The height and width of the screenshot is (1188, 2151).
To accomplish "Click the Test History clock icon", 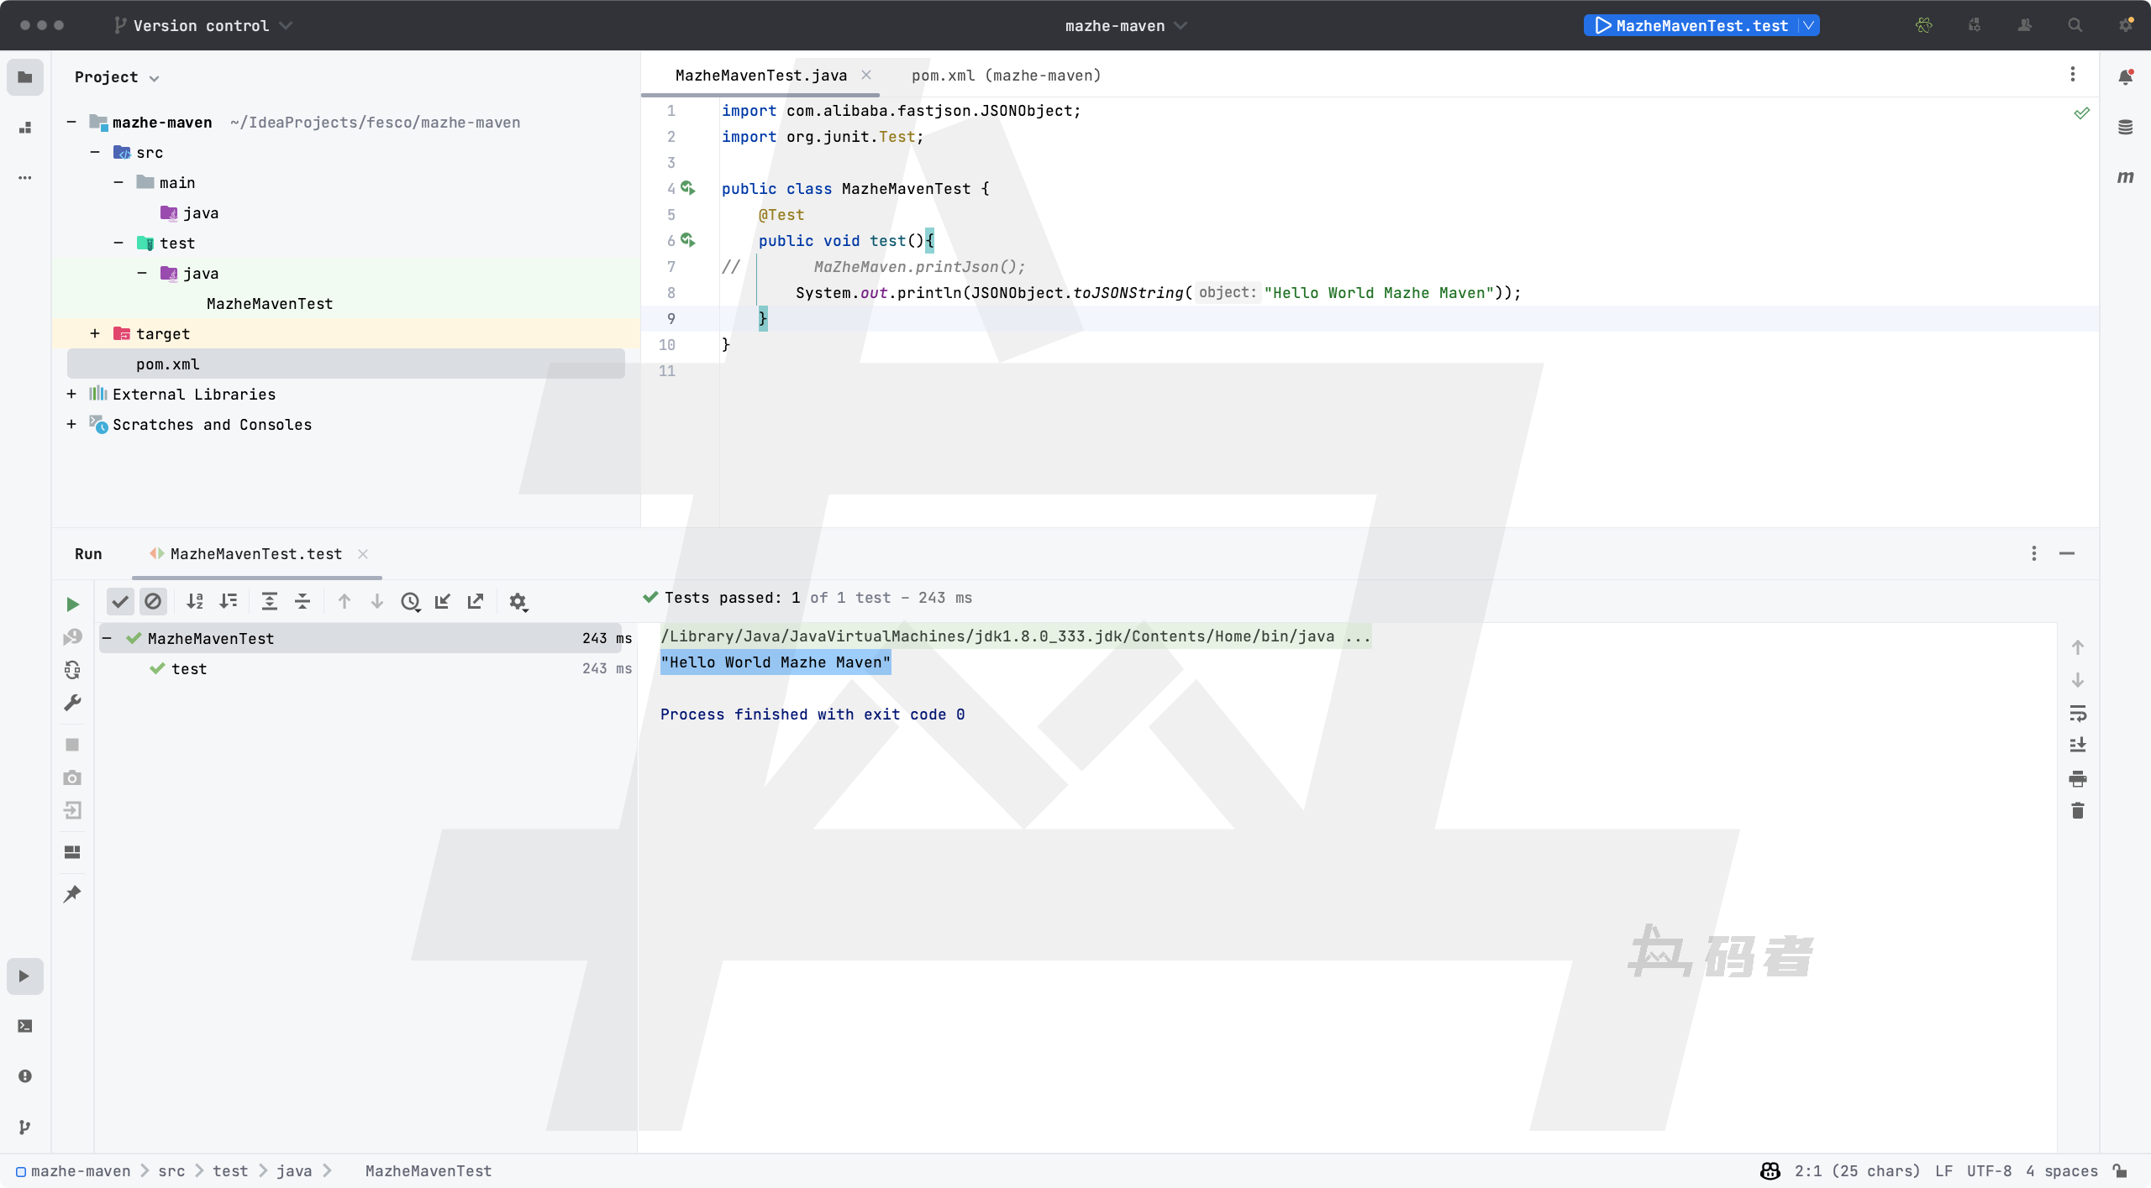I will 410,602.
